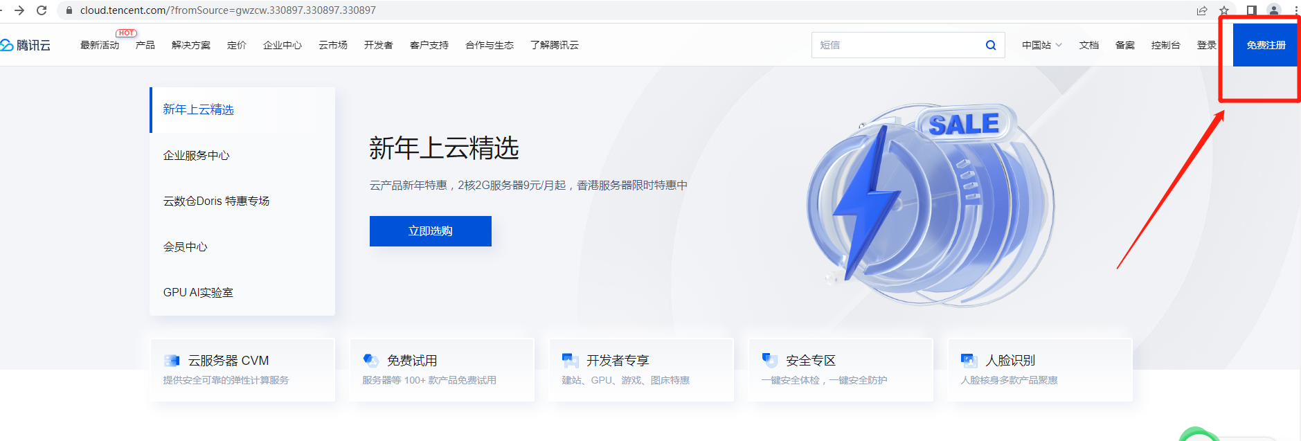
Task: Click the 免费试用 card icon
Action: point(371,360)
